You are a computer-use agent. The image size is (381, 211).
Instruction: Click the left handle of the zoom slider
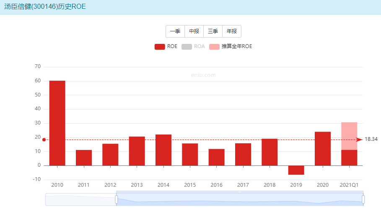click(117, 200)
